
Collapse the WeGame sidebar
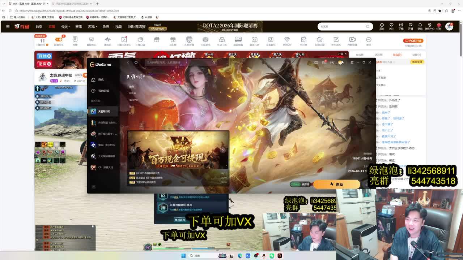pos(93,187)
